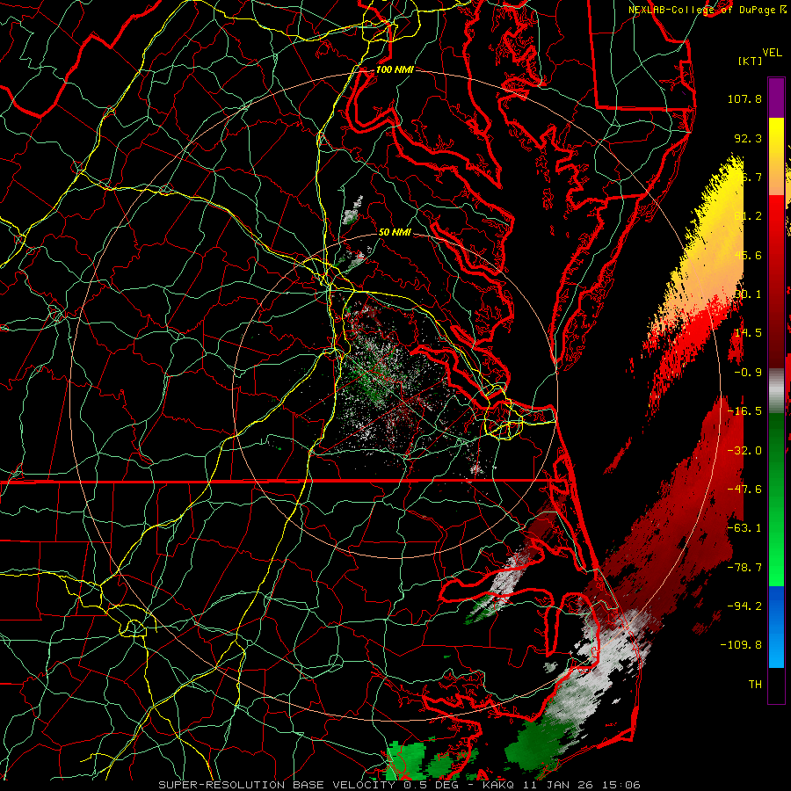Select the -78.7 legend value
The width and height of the screenshot is (791, 791).
[x=744, y=568]
